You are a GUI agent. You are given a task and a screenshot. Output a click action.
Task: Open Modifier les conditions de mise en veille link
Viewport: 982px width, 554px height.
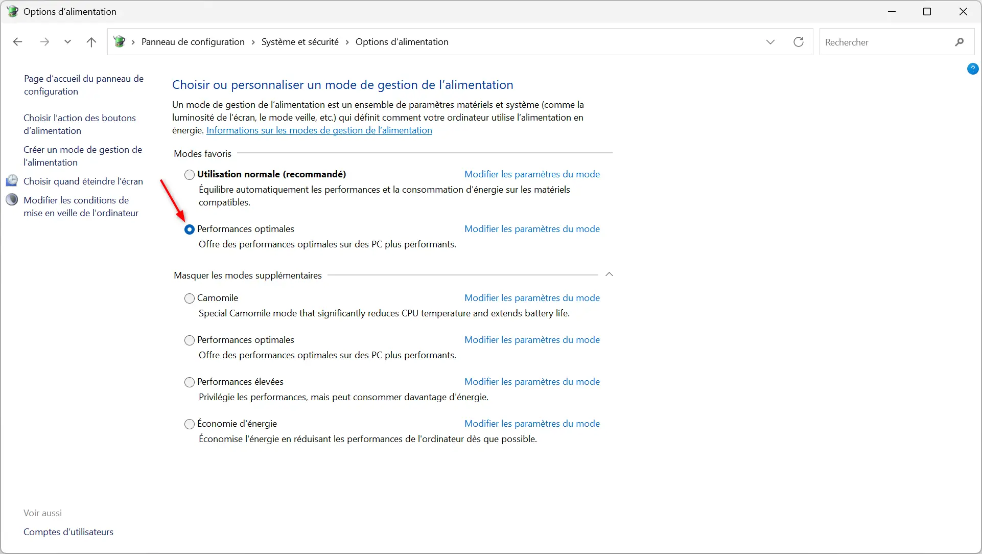(81, 206)
